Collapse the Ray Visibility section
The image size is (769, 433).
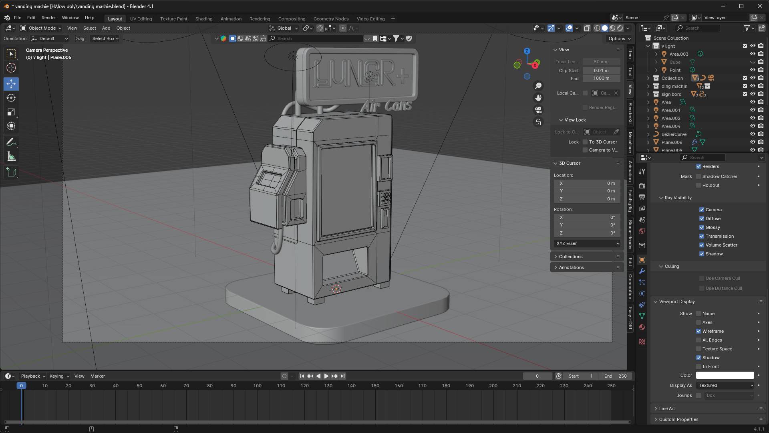(x=661, y=198)
